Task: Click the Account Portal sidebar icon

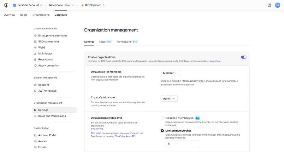Action: (x=35, y=135)
